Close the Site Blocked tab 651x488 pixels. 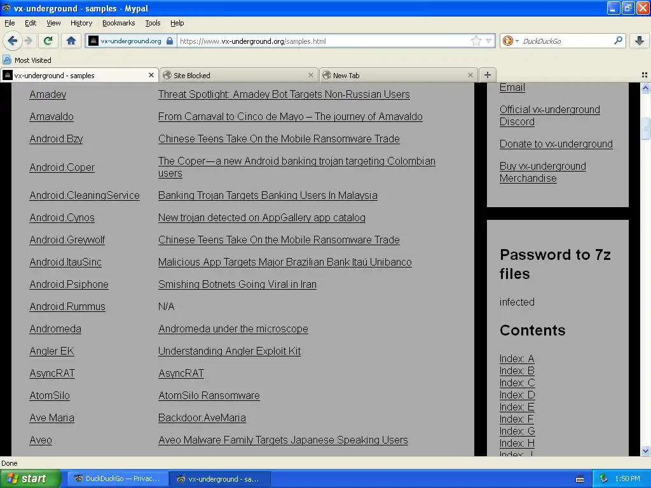(x=310, y=75)
